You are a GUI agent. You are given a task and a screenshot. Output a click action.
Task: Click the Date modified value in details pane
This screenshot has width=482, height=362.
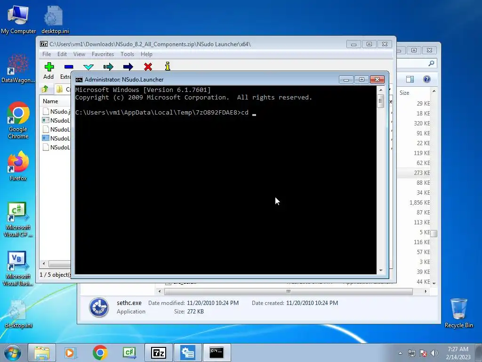click(213, 303)
